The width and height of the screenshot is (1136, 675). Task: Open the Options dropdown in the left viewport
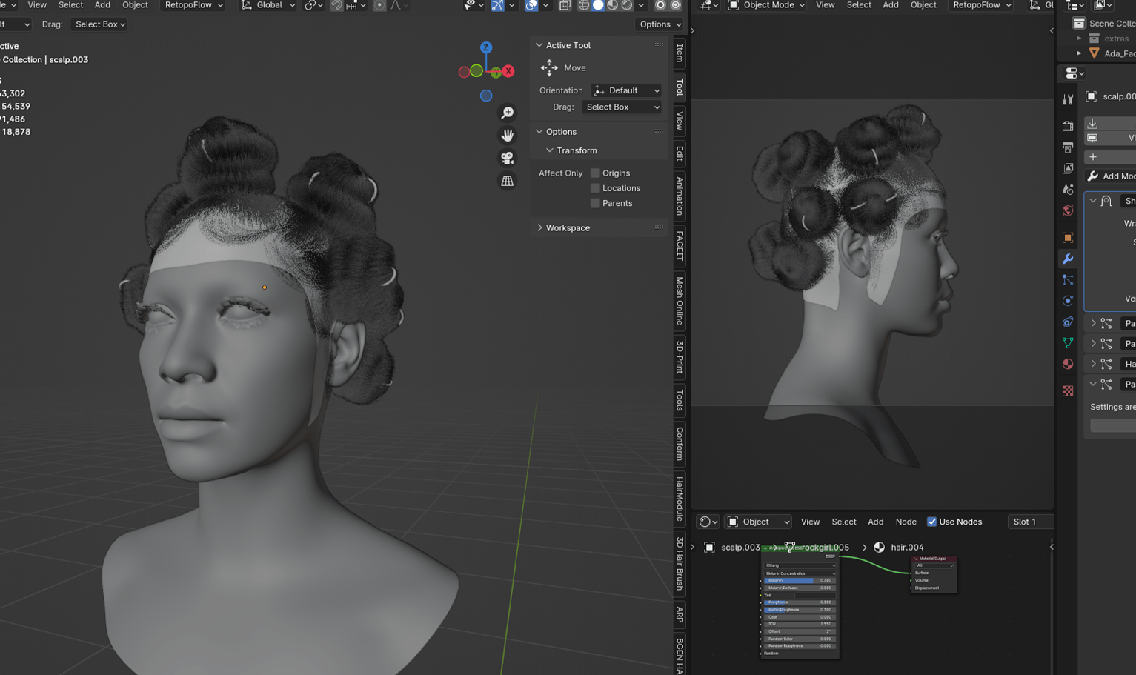[x=660, y=24]
